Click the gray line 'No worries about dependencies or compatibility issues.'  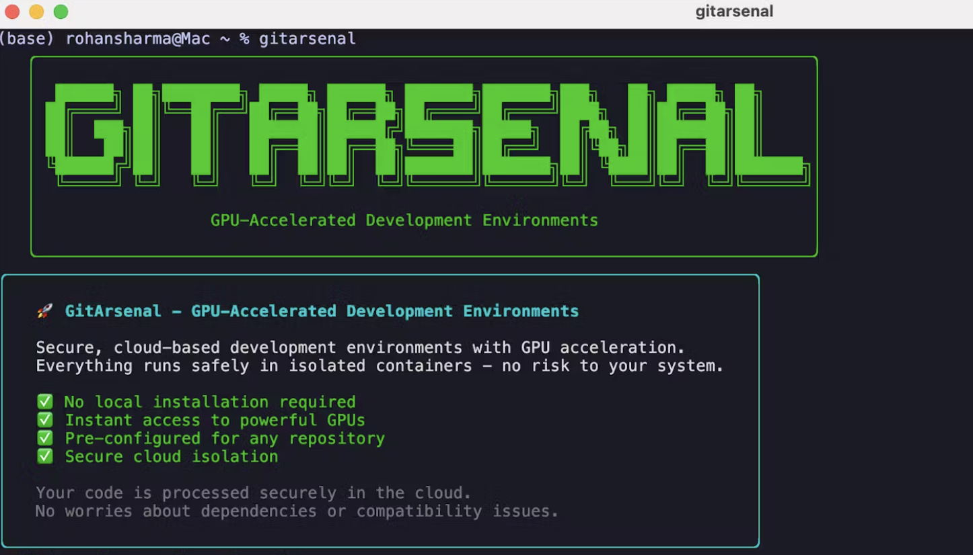click(x=297, y=511)
